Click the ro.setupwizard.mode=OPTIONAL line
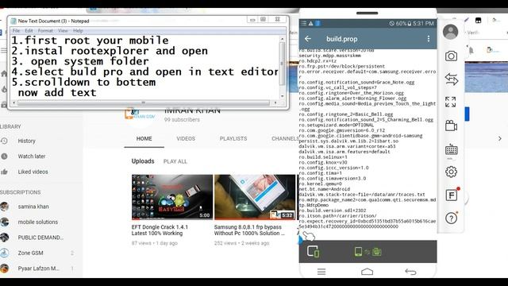Viewport: 508px width, 286px height. pos(337,126)
